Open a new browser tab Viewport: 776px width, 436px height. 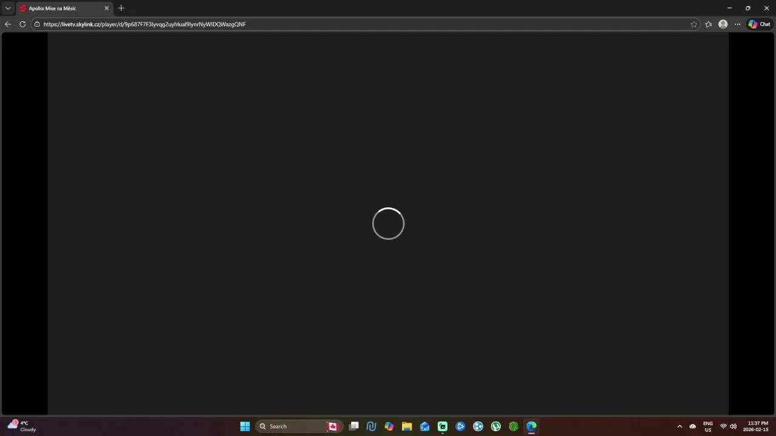(121, 8)
